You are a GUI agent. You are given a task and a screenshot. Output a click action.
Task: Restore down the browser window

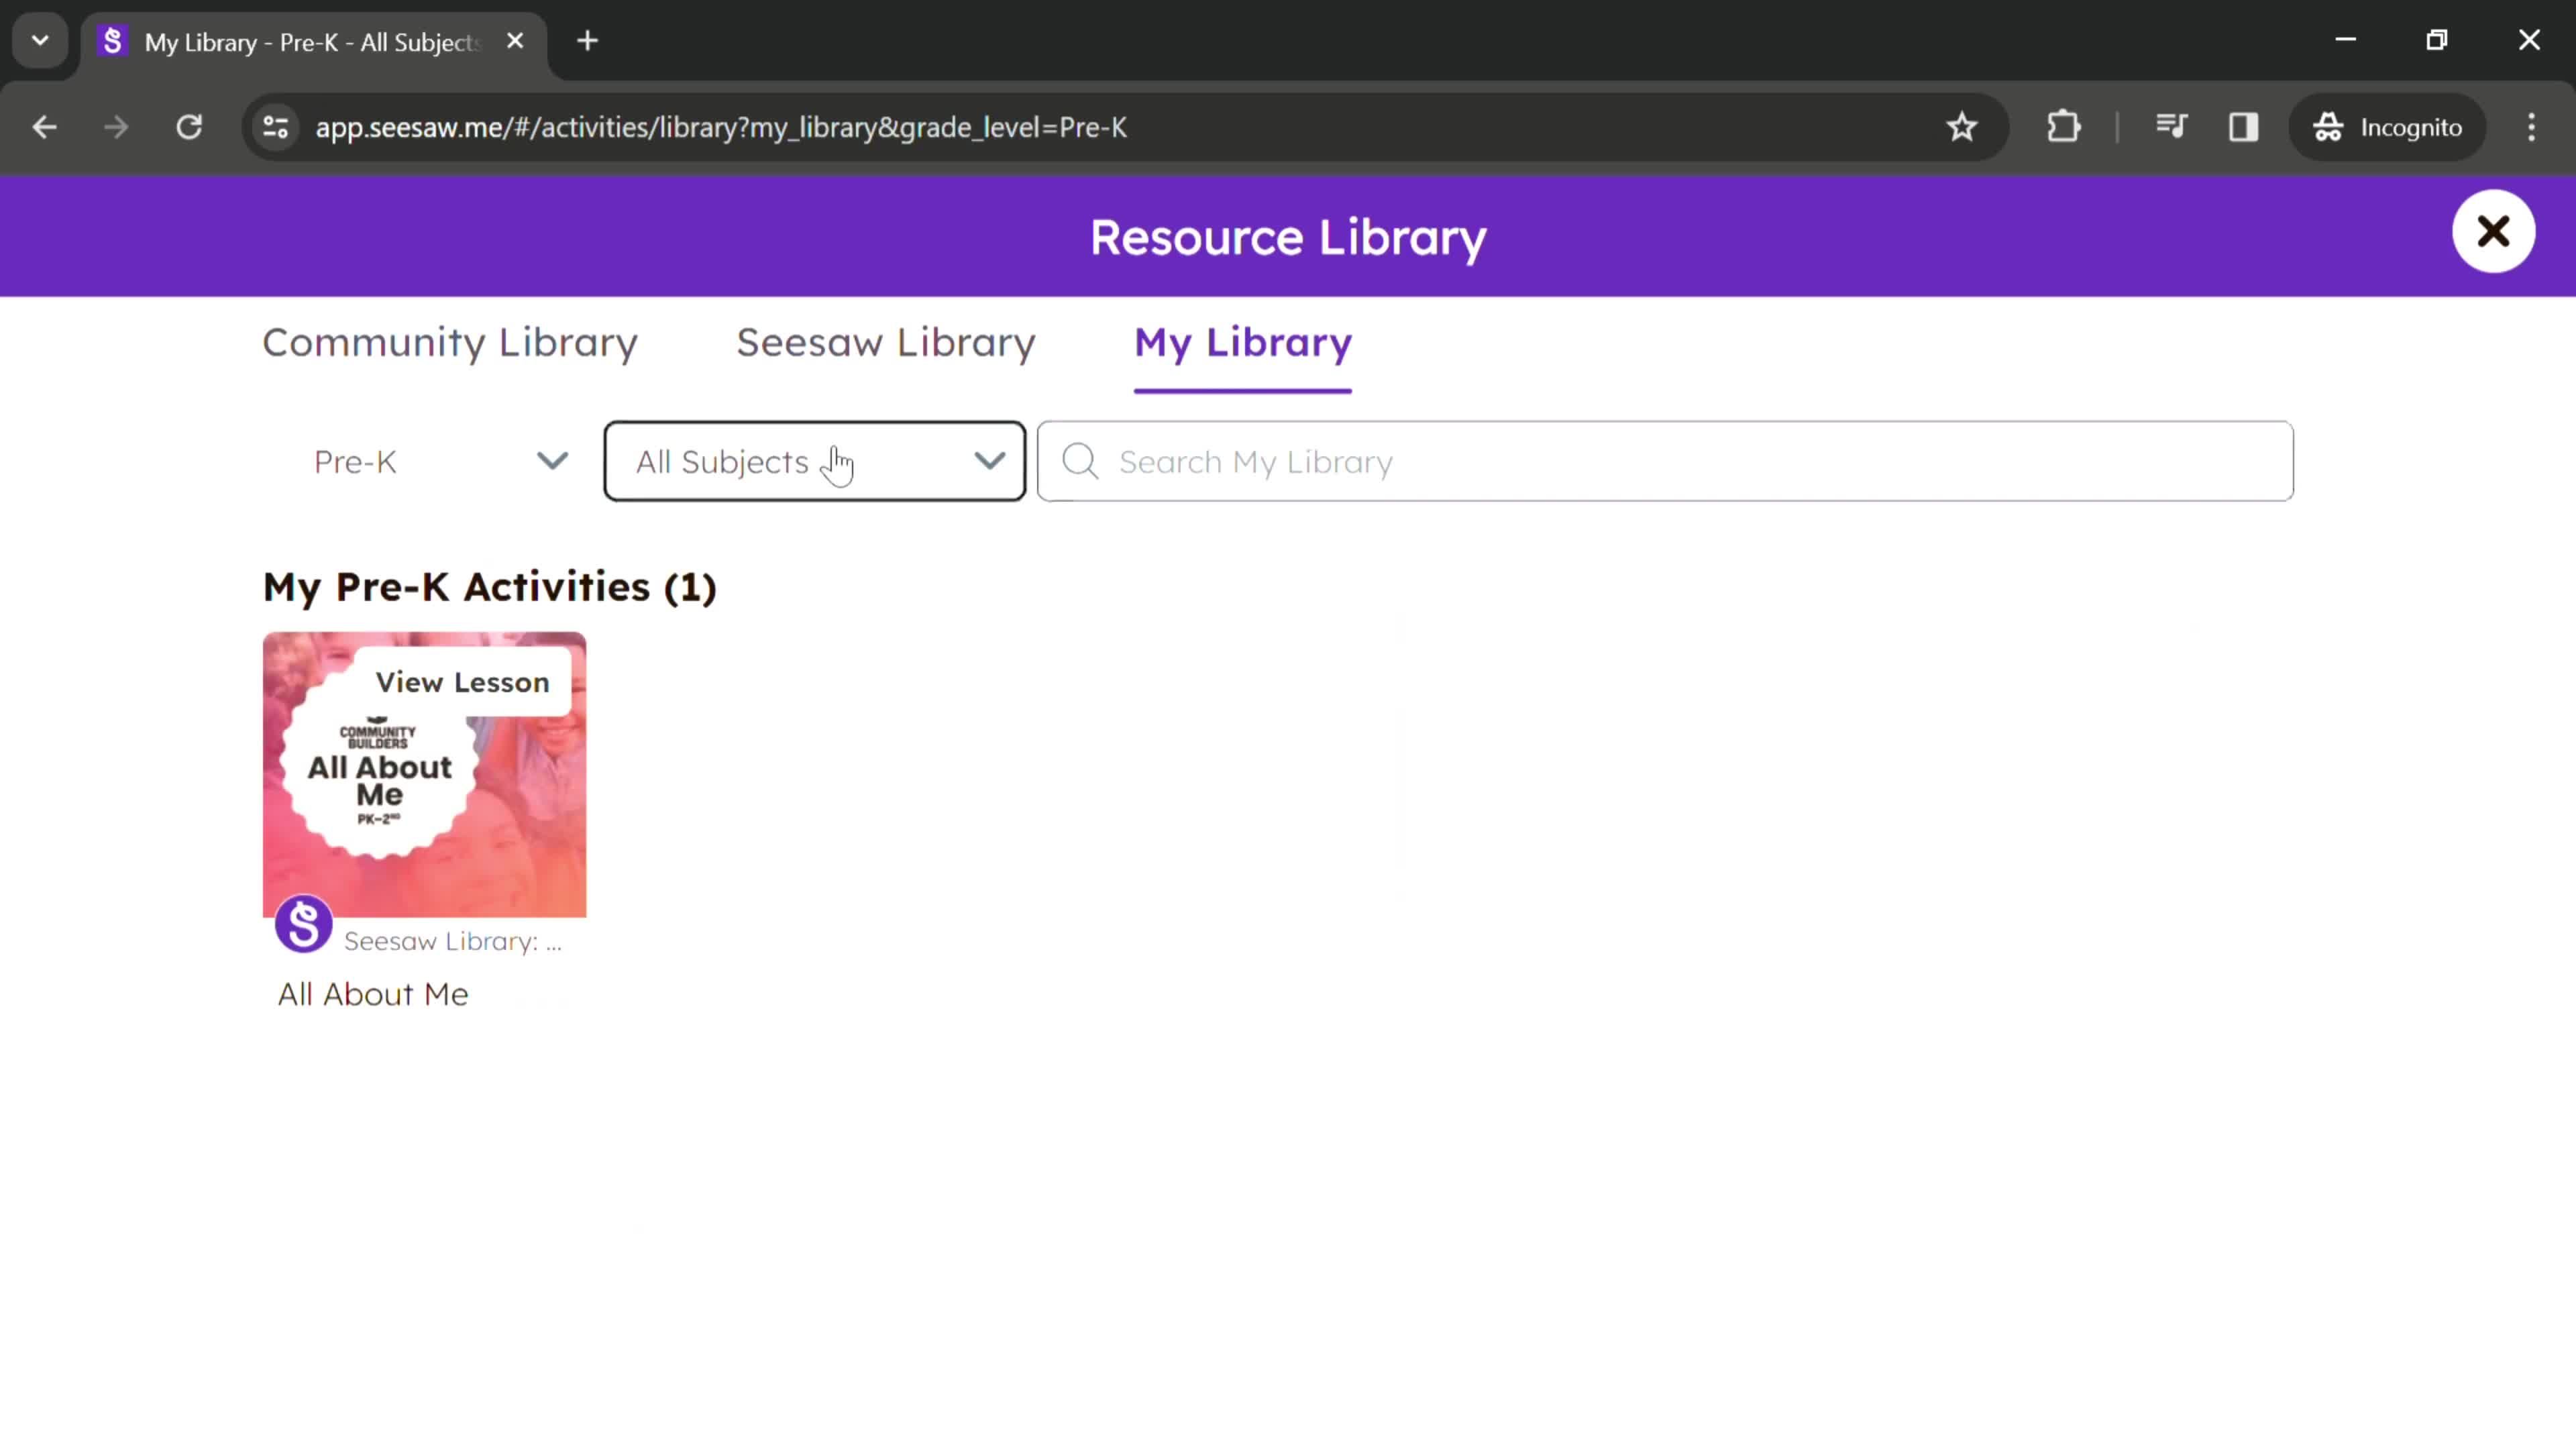[x=2437, y=40]
